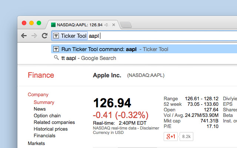This screenshot has width=237, height=148.
Task: Click the -0.41 (-0.32%) change value
Action: pos(121,115)
